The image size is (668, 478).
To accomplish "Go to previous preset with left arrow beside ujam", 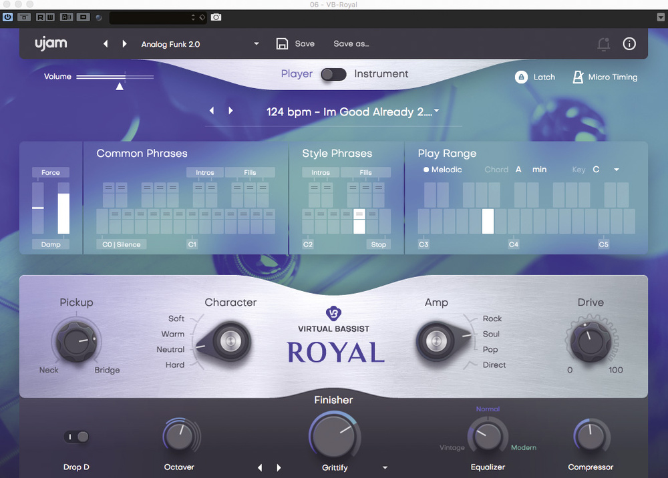I will [106, 44].
